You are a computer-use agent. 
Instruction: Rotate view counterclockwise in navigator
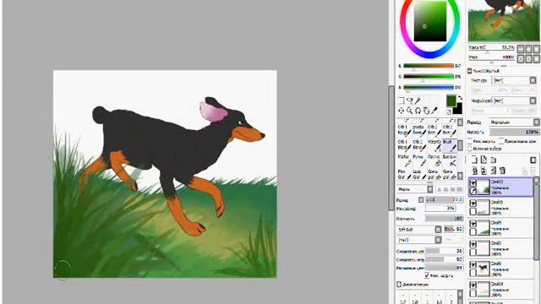click(x=521, y=59)
